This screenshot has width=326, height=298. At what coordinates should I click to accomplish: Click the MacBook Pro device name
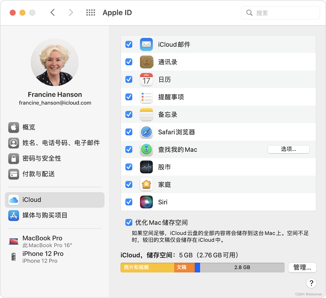coord(42,238)
